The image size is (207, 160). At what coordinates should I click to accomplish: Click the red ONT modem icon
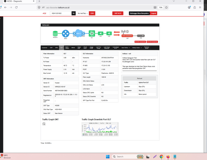click(x=127, y=36)
